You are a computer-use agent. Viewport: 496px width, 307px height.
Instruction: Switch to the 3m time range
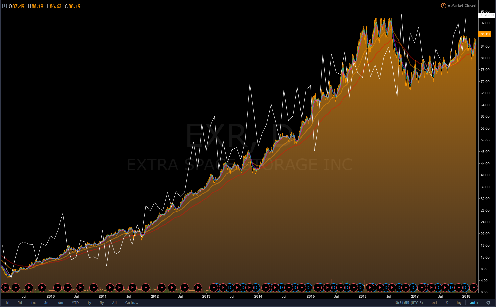click(47, 303)
